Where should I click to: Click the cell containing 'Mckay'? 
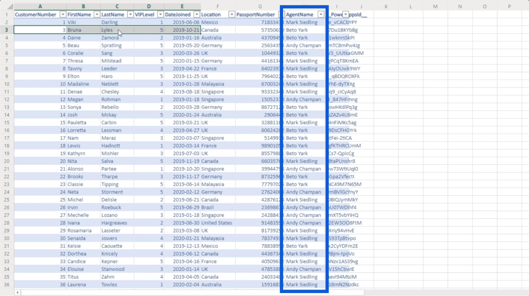pyautogui.click(x=117, y=115)
